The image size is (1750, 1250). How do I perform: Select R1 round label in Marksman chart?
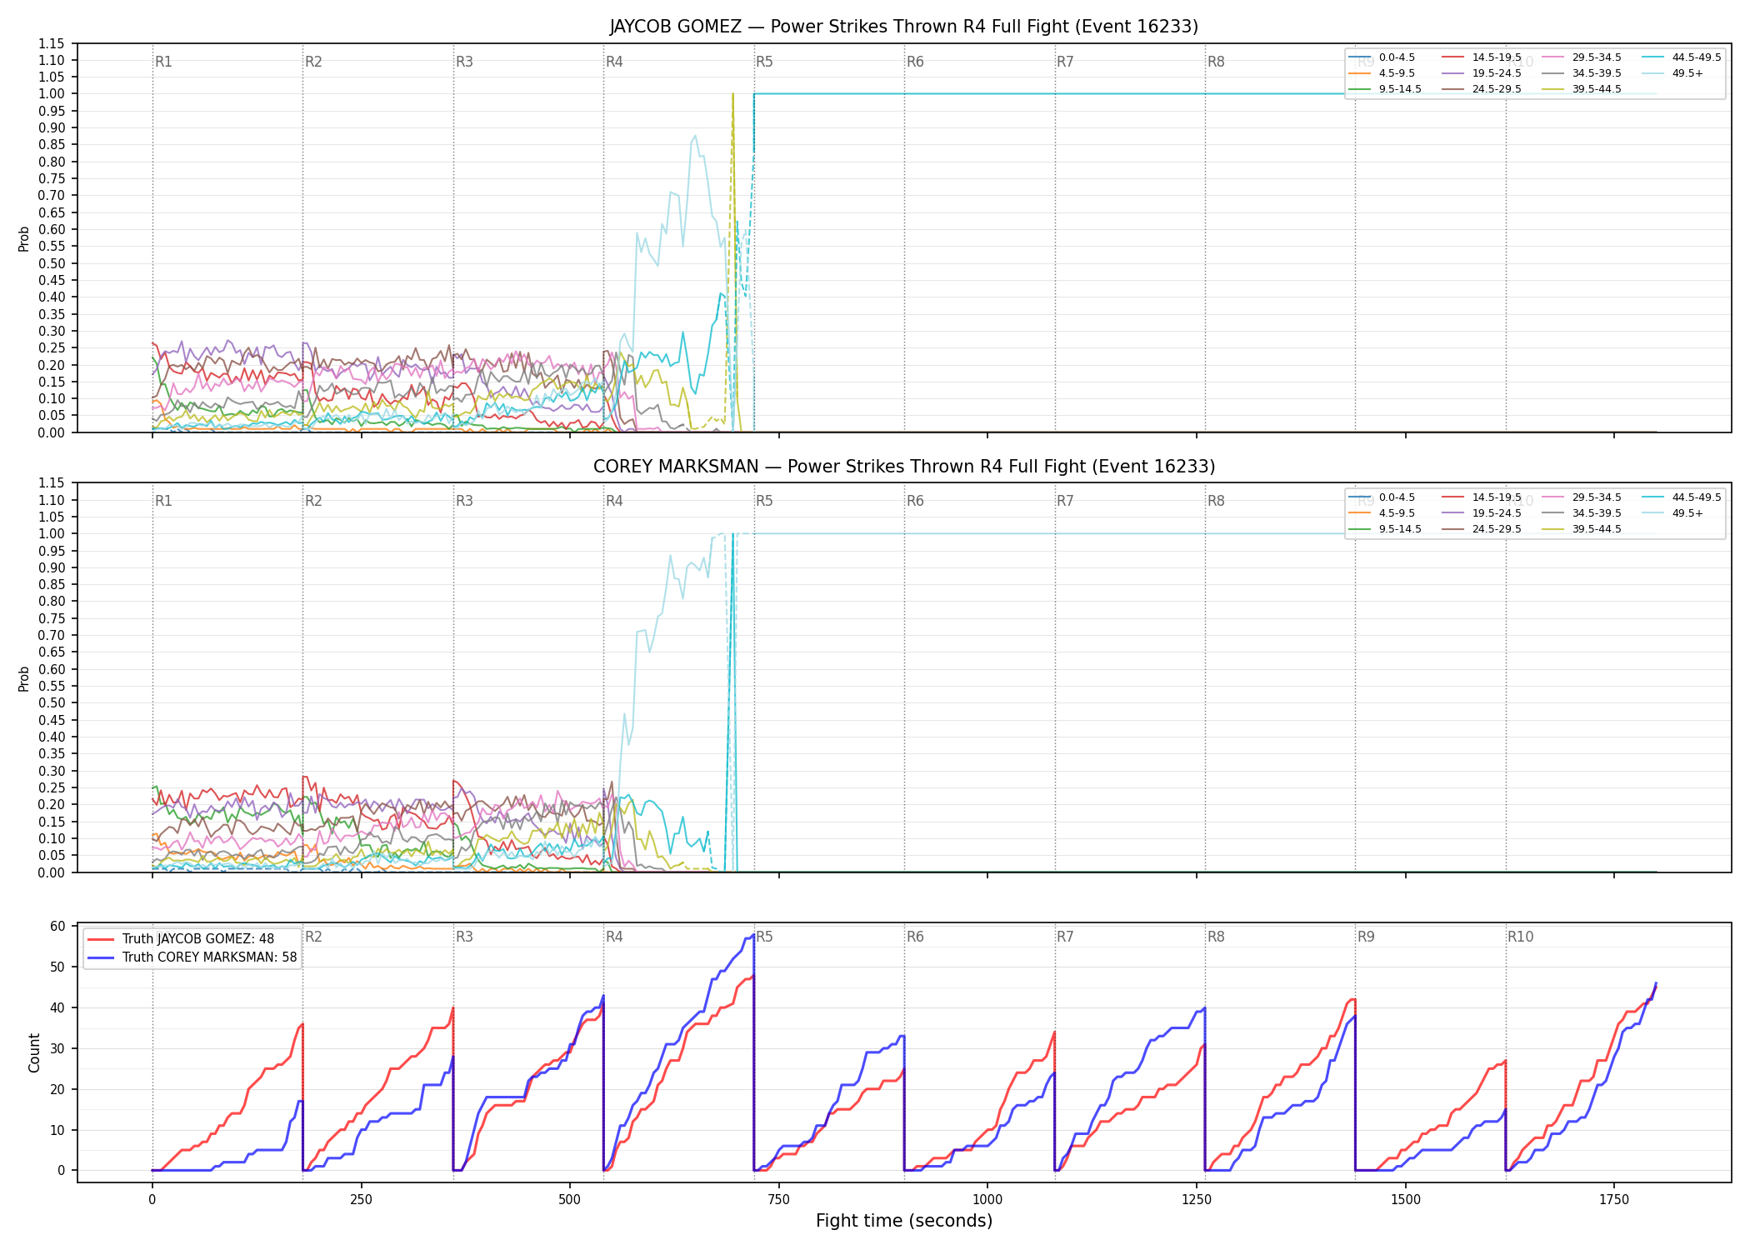point(163,501)
